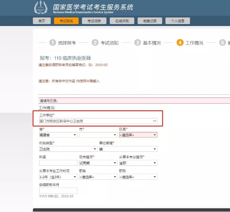Click the 考试须知 step label
The height and width of the screenshot is (212, 230).
(x=109, y=43)
